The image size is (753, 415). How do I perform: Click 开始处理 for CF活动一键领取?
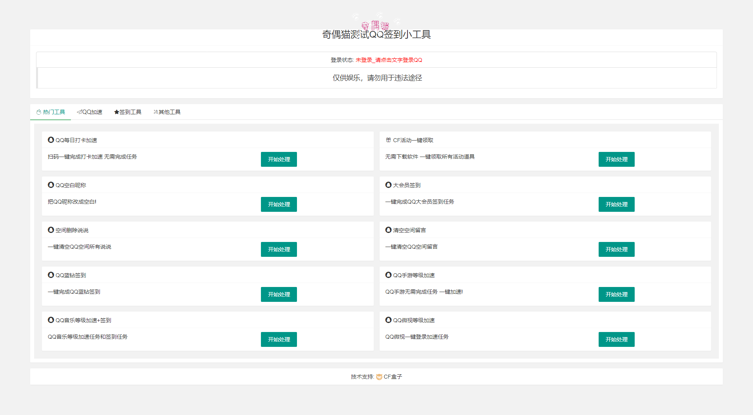(x=617, y=159)
